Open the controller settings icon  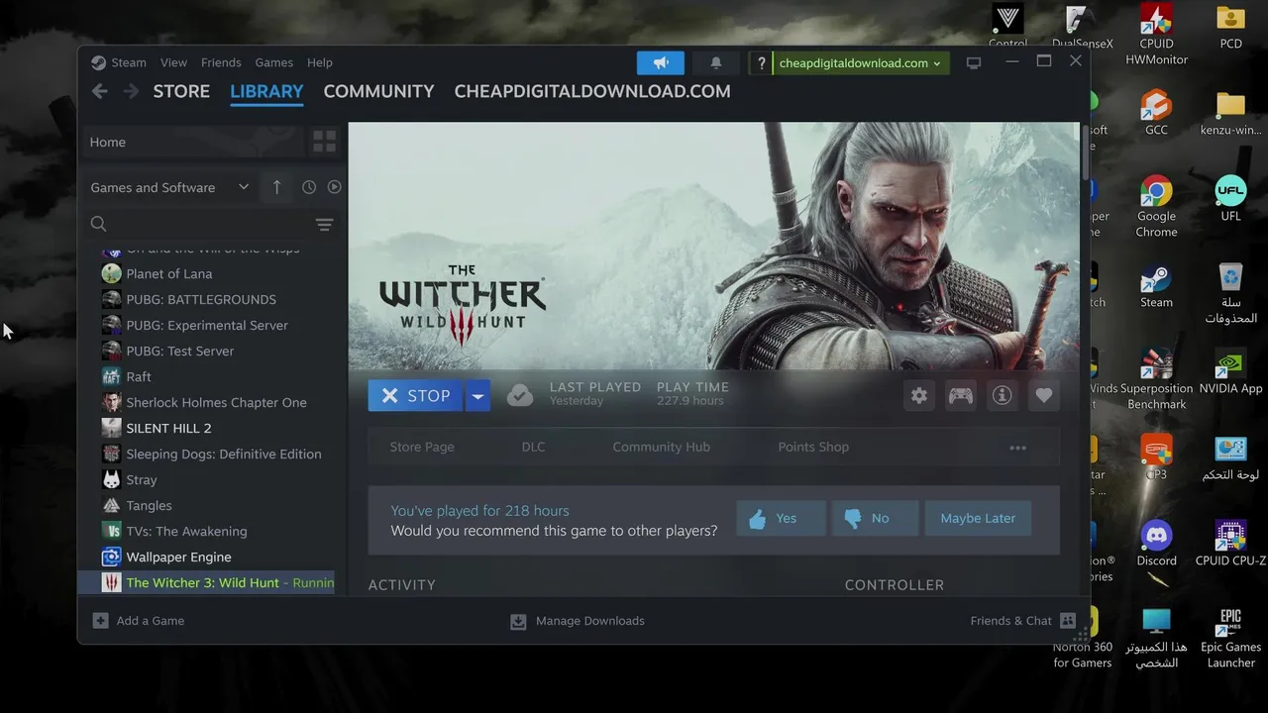pyautogui.click(x=961, y=395)
